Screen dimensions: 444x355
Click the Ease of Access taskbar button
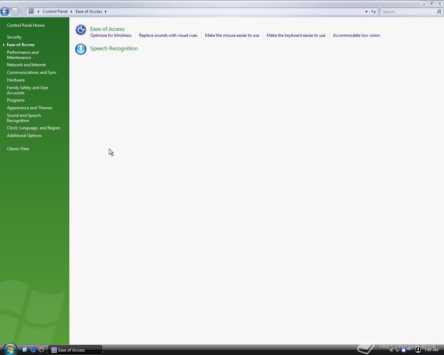coord(75,350)
